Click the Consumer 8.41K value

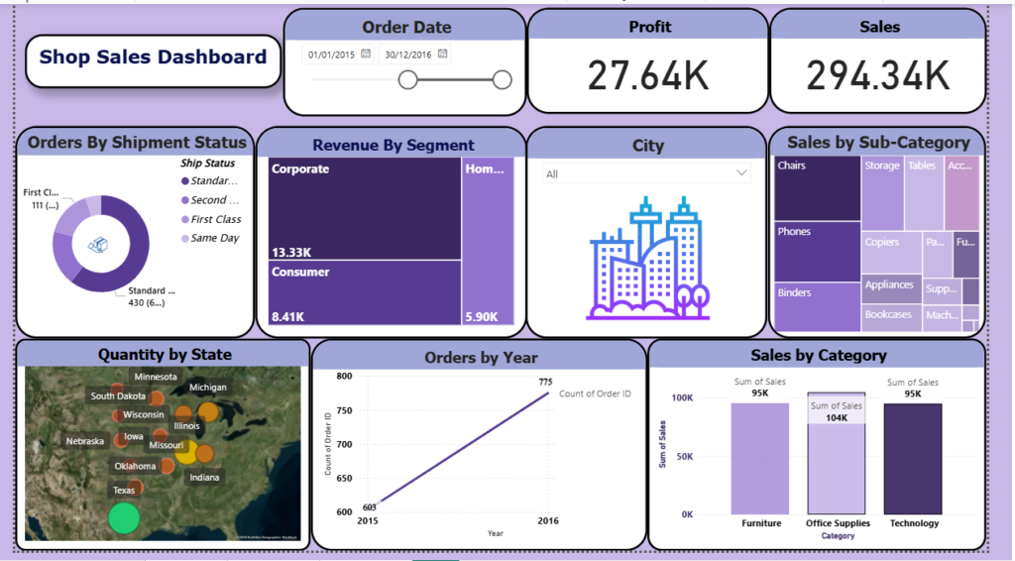coord(288,317)
